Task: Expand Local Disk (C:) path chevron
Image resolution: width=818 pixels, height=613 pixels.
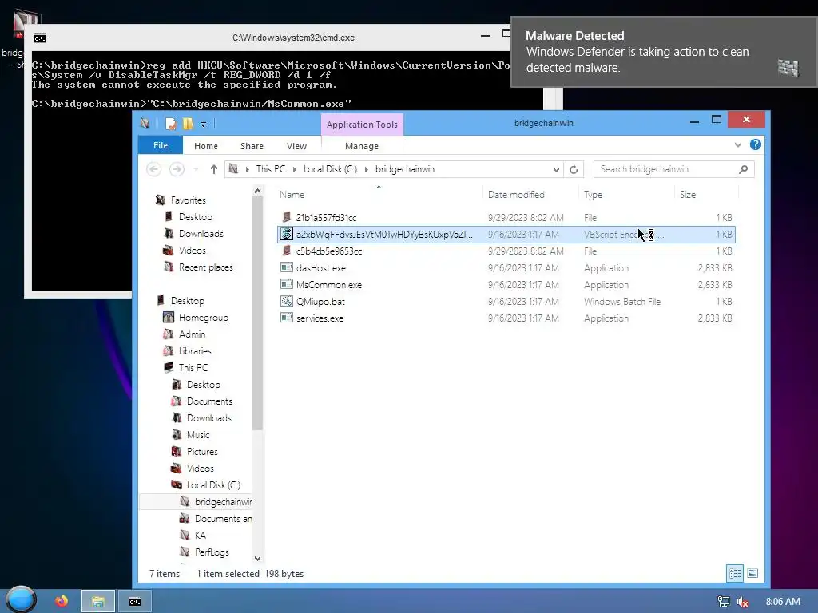Action: coord(366,169)
